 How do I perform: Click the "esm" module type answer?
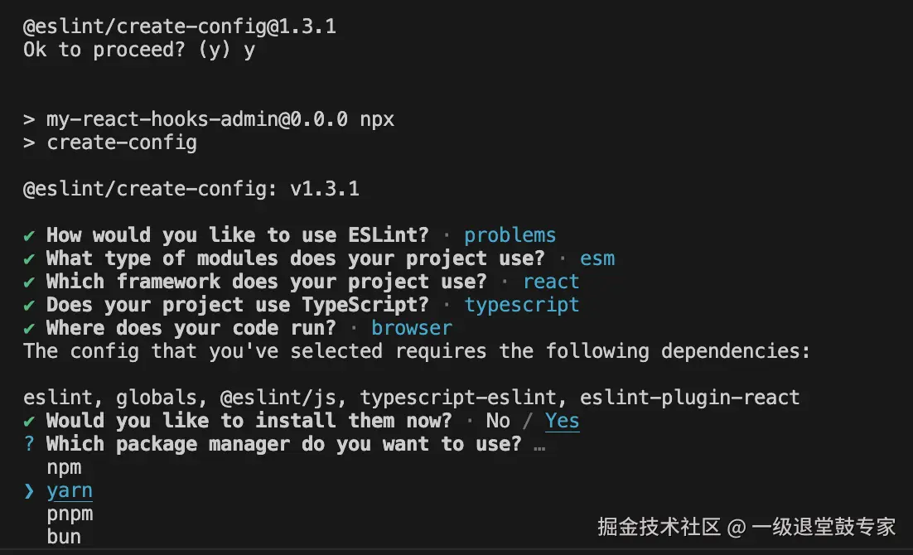pos(597,258)
